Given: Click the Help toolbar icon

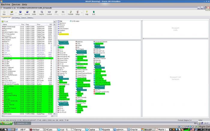Looking at the screenshot, I should click(x=87, y=13).
